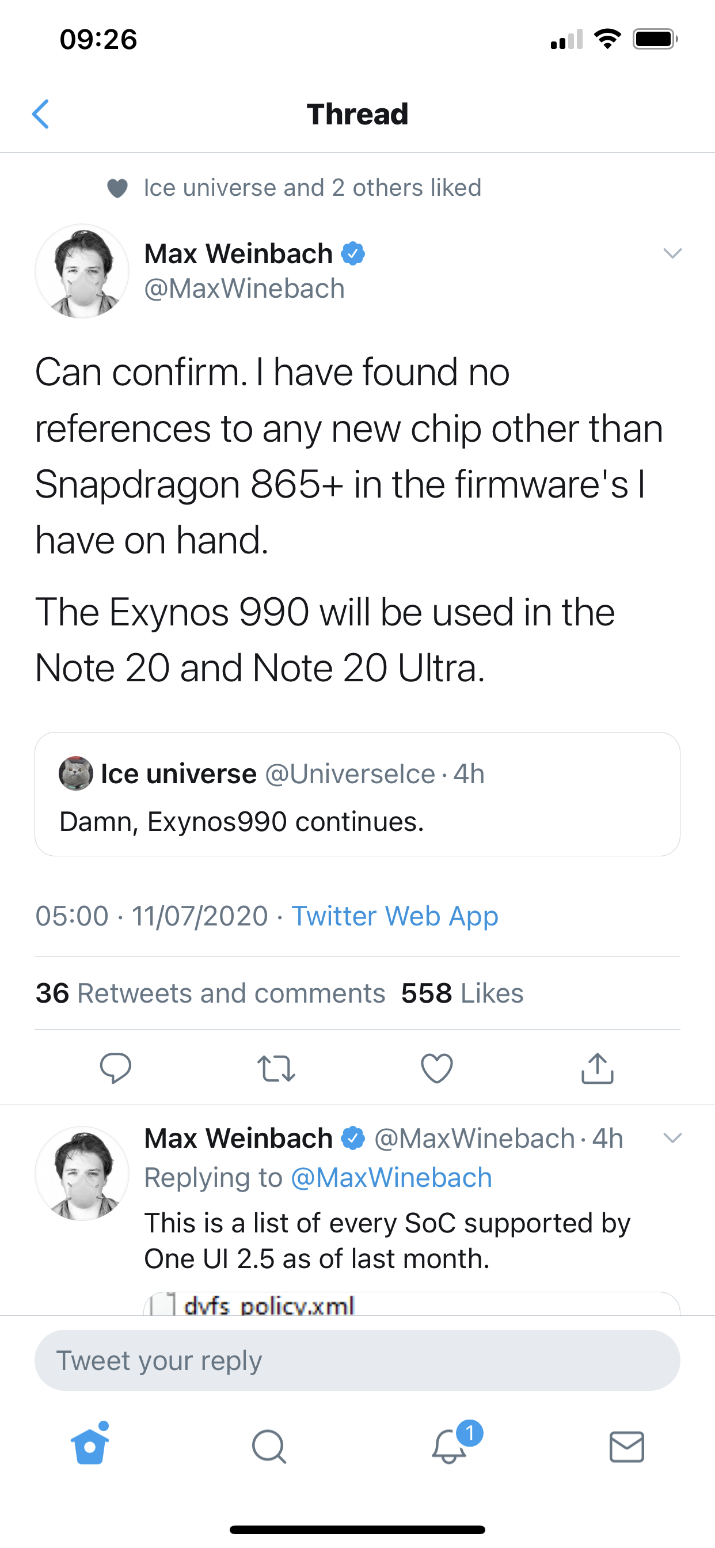This screenshot has width=715, height=1548.
Task: Retweet the Snapdragon 865+ tweet
Action: (276, 1068)
